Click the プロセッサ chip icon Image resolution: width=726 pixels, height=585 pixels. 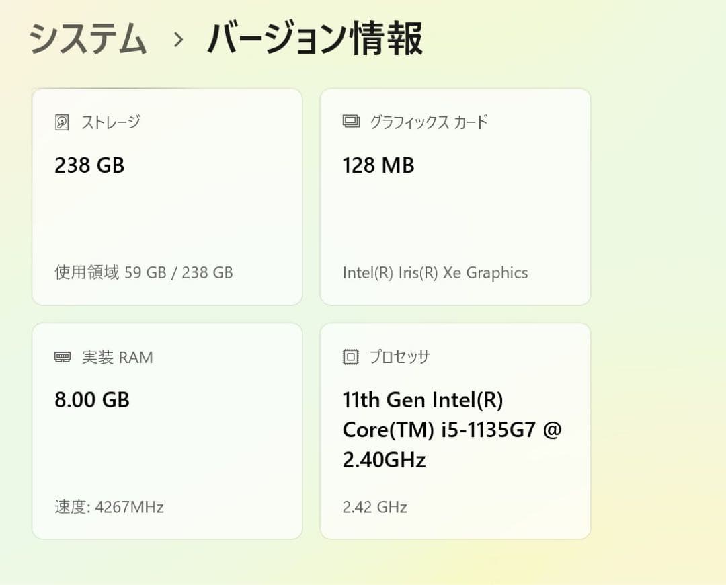pos(349,357)
